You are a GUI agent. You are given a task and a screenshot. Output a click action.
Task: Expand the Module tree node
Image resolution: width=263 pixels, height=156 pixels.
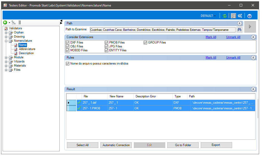(x=6, y=58)
